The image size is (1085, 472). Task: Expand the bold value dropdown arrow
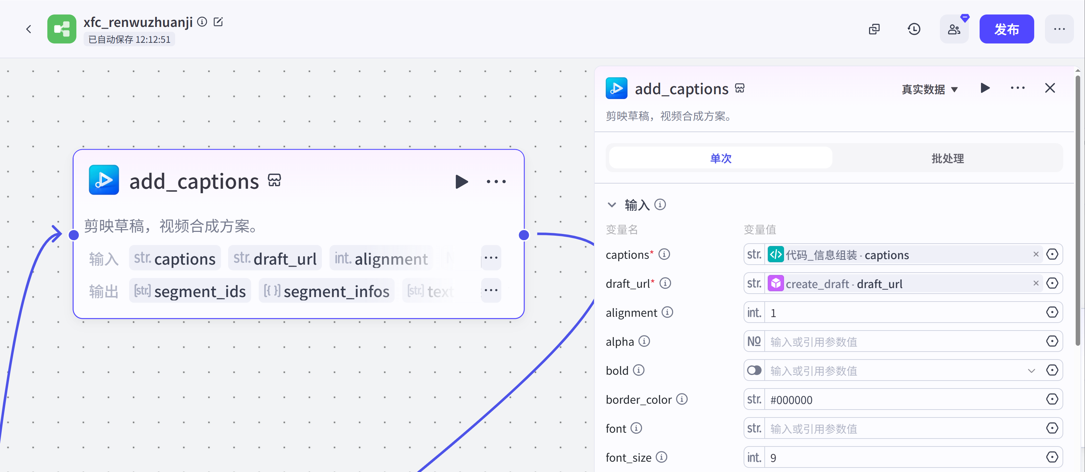pyautogui.click(x=1031, y=371)
